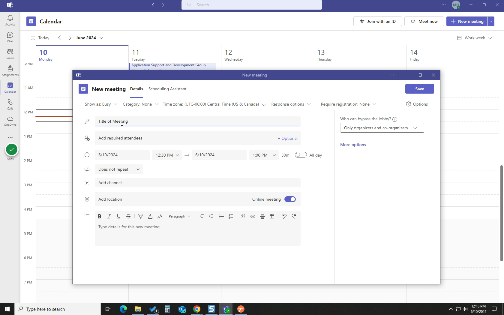Undo last edit in details editor
Screen dimensions: 504x315
coord(284,216)
